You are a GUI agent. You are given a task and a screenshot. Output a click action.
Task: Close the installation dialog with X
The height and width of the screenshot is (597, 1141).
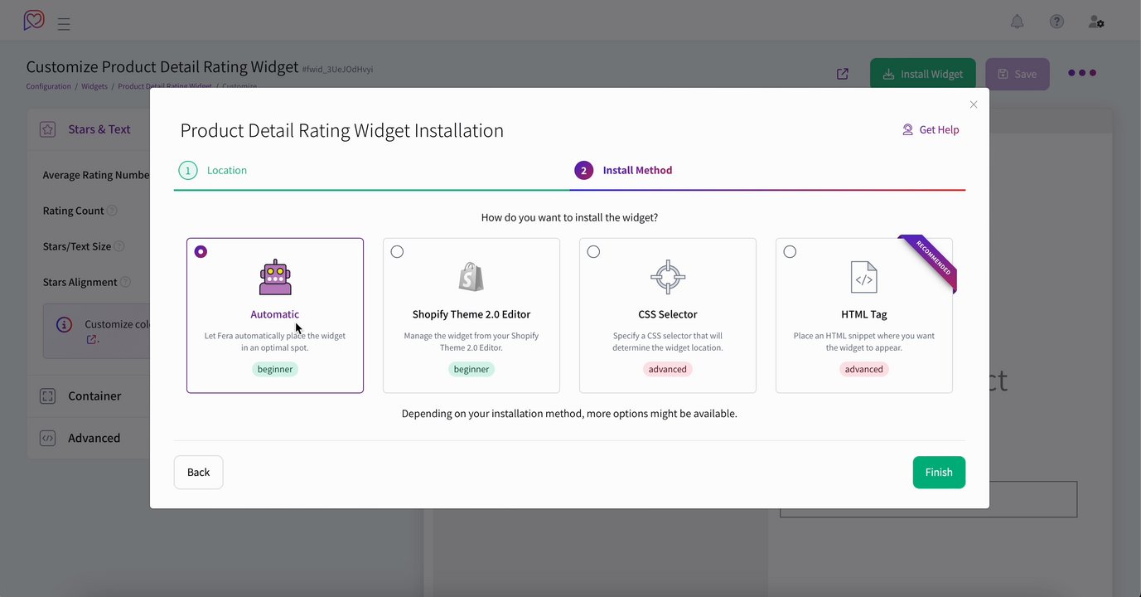(x=974, y=104)
